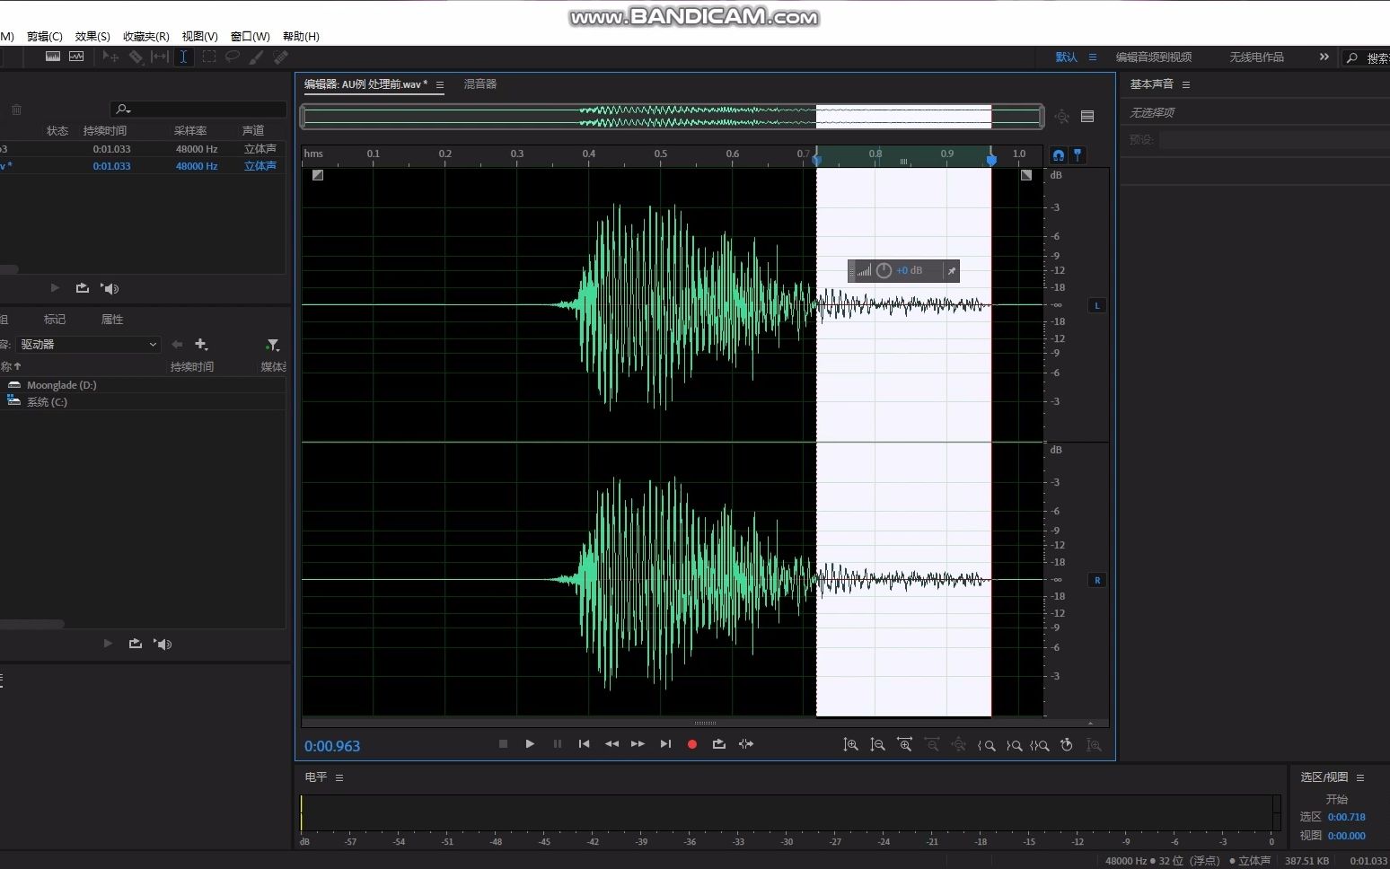Screen dimensions: 1390x869
Task: Click the zoom navigator overview bar
Action: tap(673, 116)
